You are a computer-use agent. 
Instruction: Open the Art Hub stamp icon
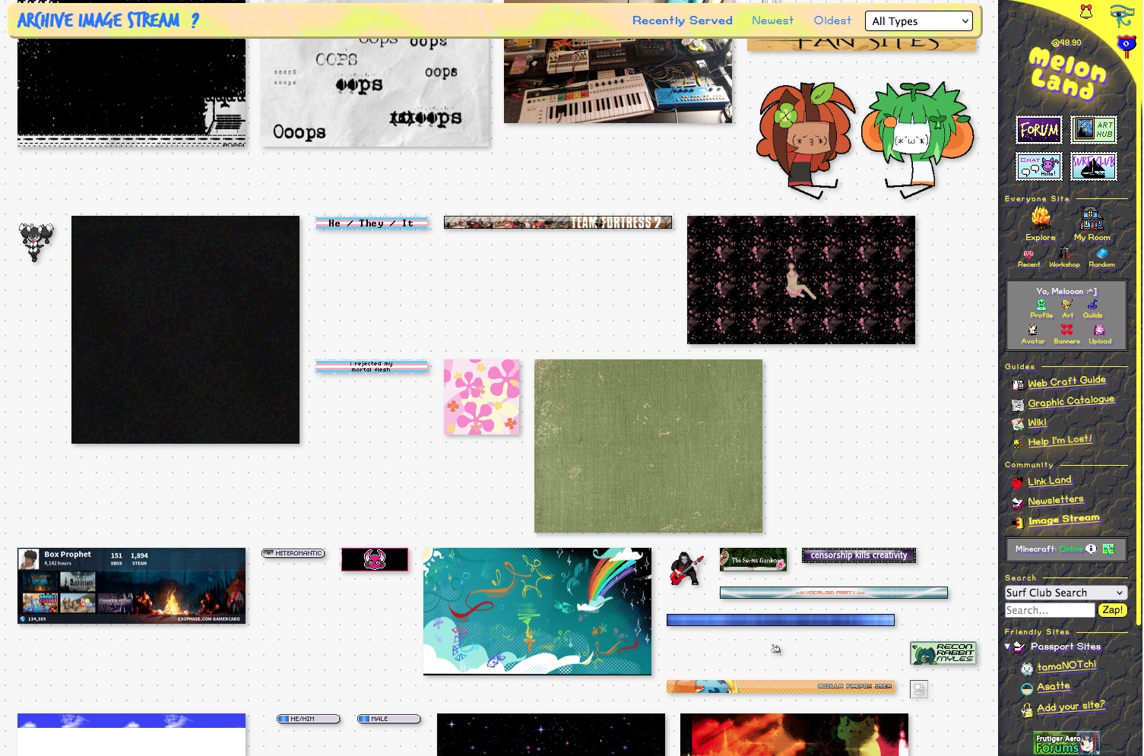point(1094,130)
